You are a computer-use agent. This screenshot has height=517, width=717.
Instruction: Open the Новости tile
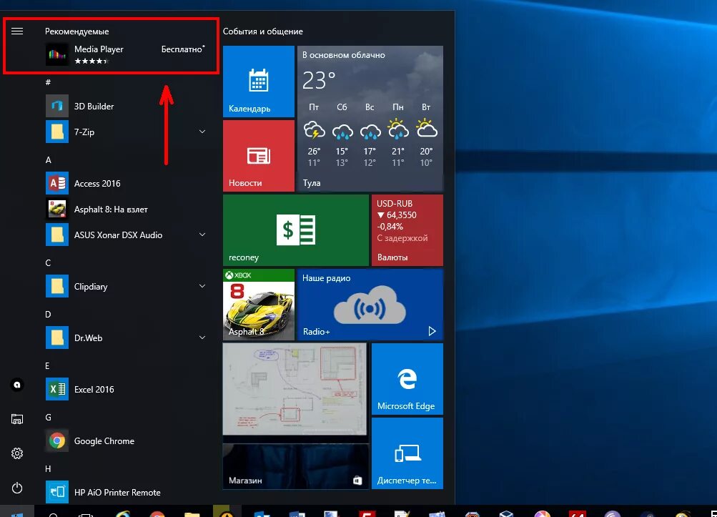(259, 156)
